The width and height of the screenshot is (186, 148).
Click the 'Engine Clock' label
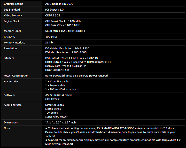[x=12, y=21]
